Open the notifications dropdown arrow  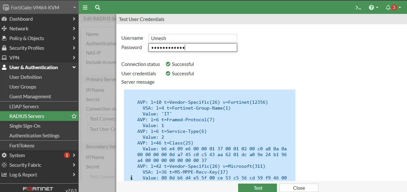point(400,8)
